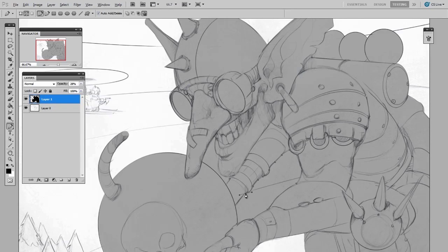The width and height of the screenshot is (448, 252).
Task: Toggle lock position
Action: click(45, 91)
